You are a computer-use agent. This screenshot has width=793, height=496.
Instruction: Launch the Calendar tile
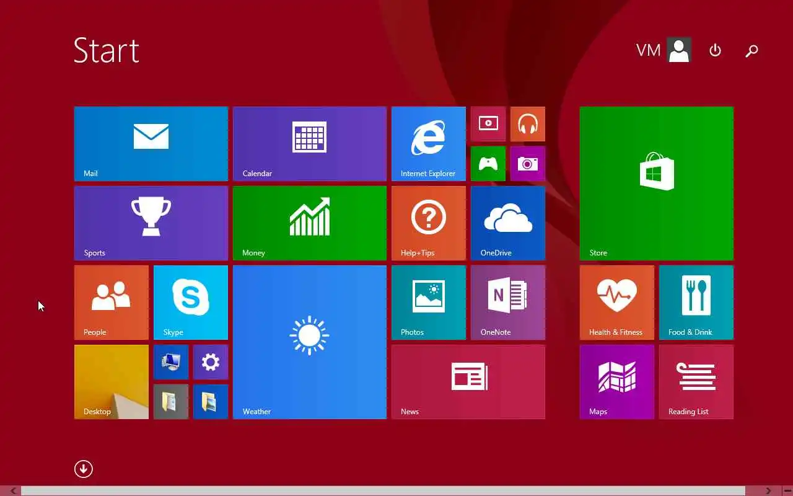[x=310, y=144]
